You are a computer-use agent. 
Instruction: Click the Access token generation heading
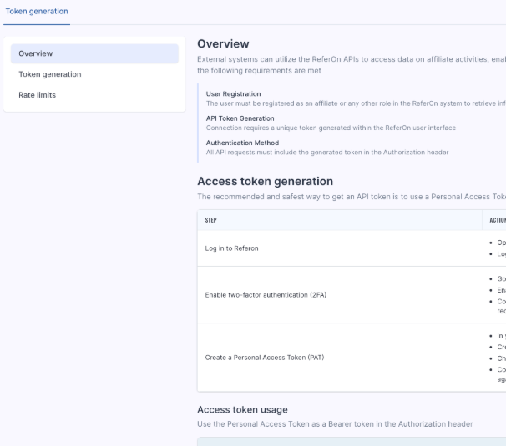[x=265, y=181]
